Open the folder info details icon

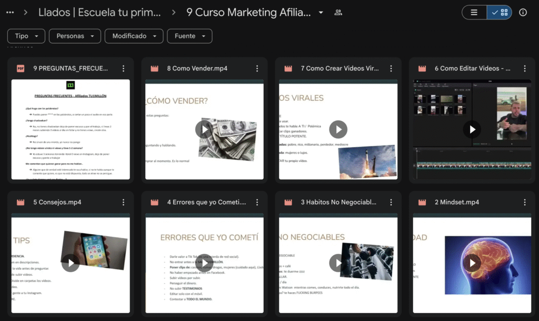[523, 13]
